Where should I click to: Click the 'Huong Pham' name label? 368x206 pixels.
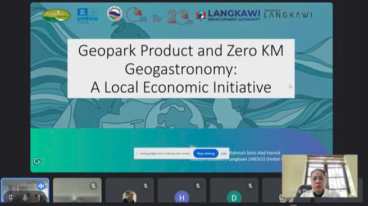300,191
